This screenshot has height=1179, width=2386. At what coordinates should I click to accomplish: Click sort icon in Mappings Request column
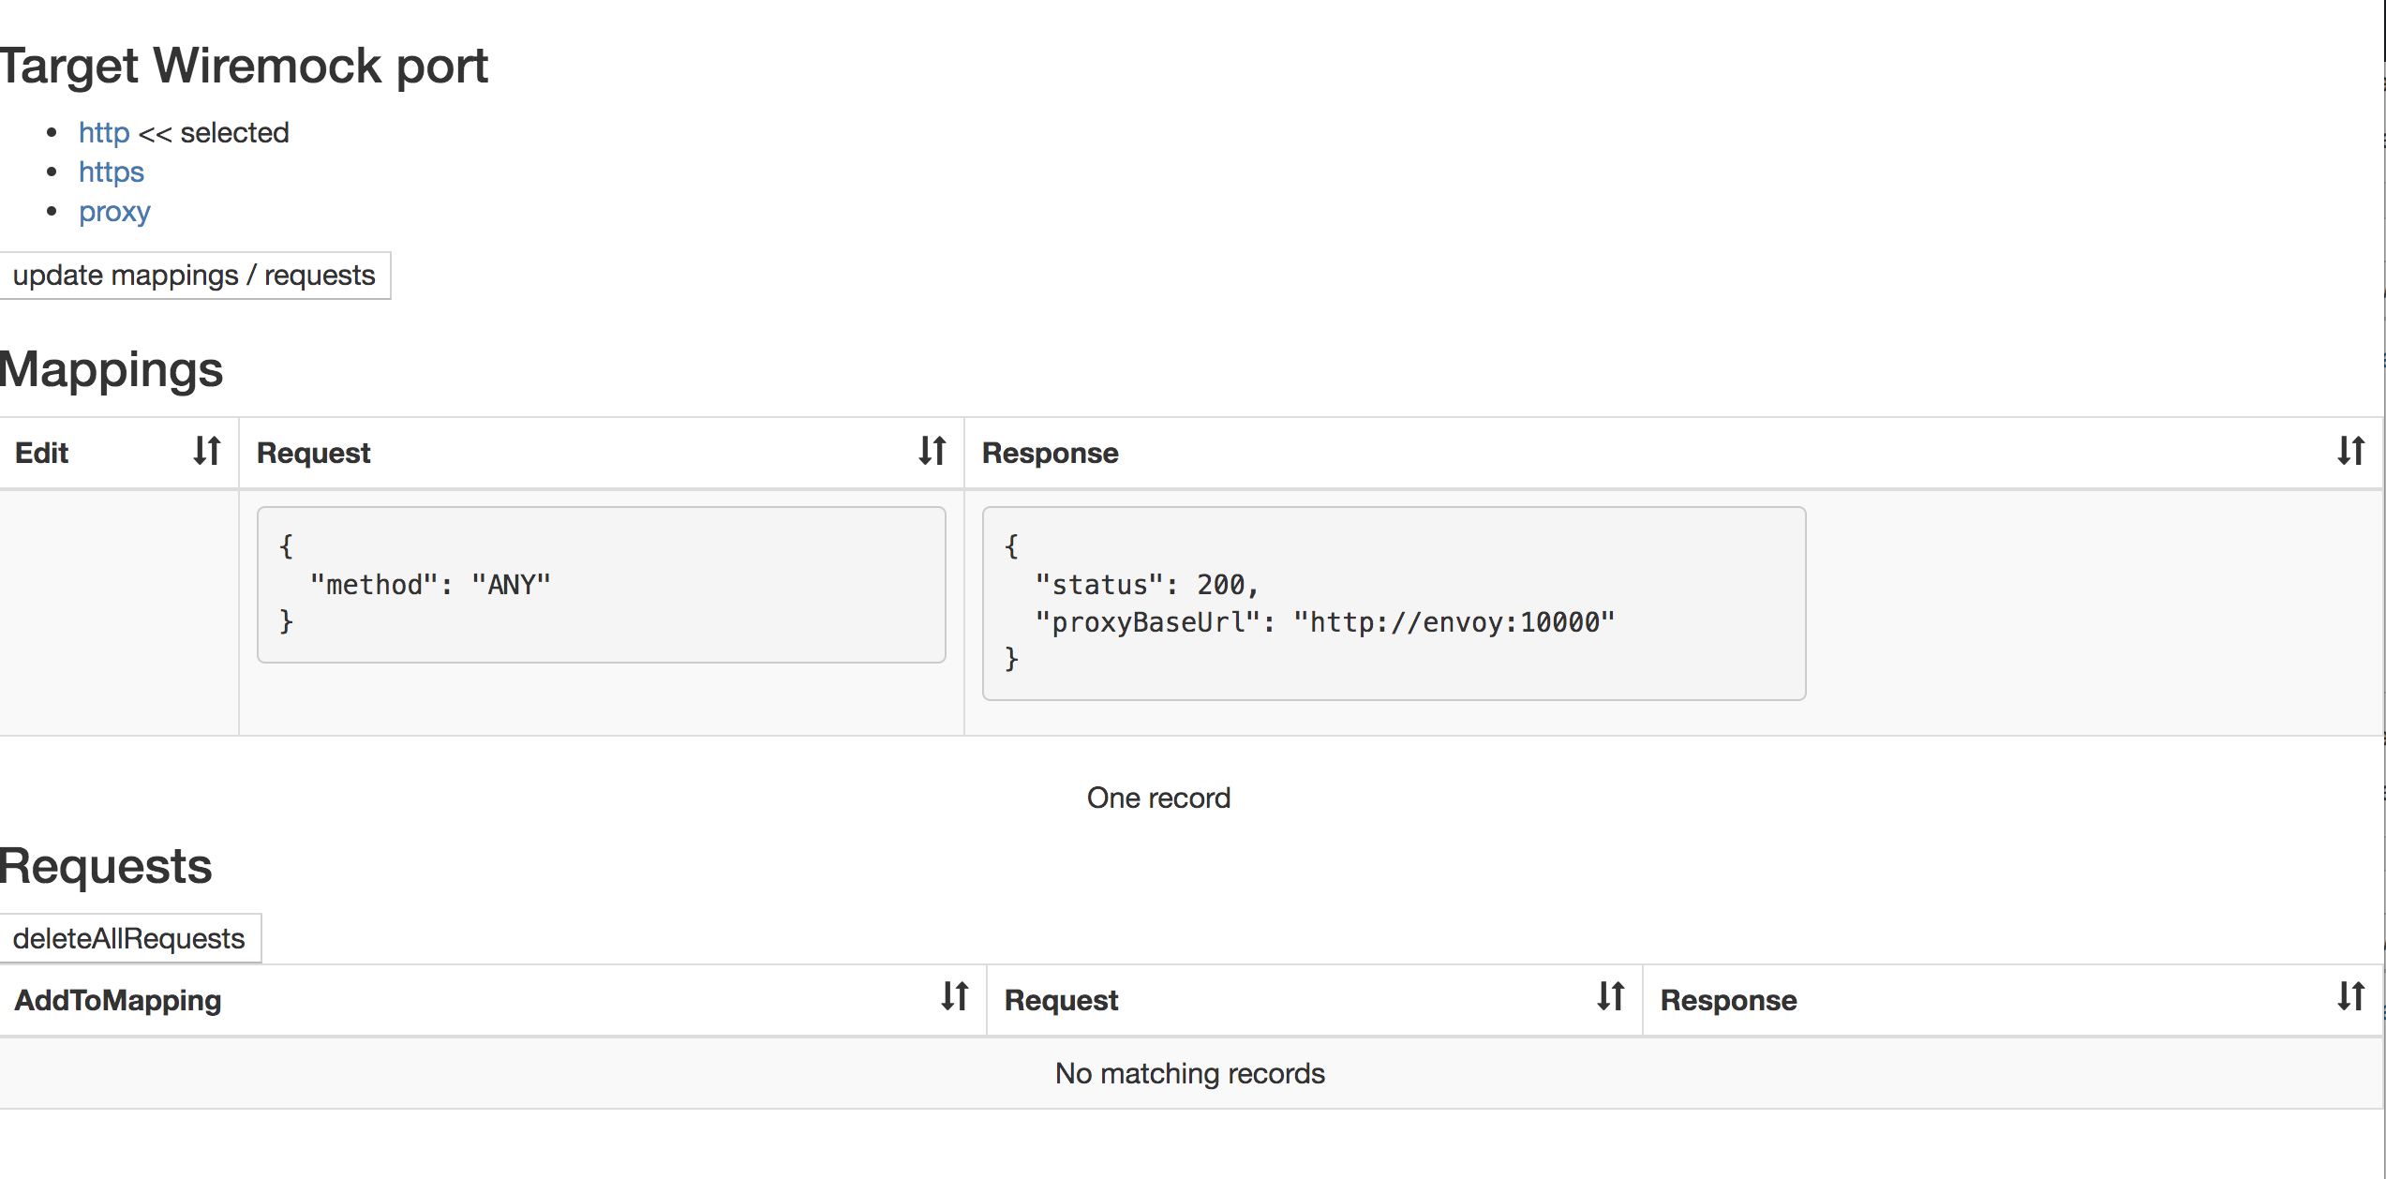(932, 451)
